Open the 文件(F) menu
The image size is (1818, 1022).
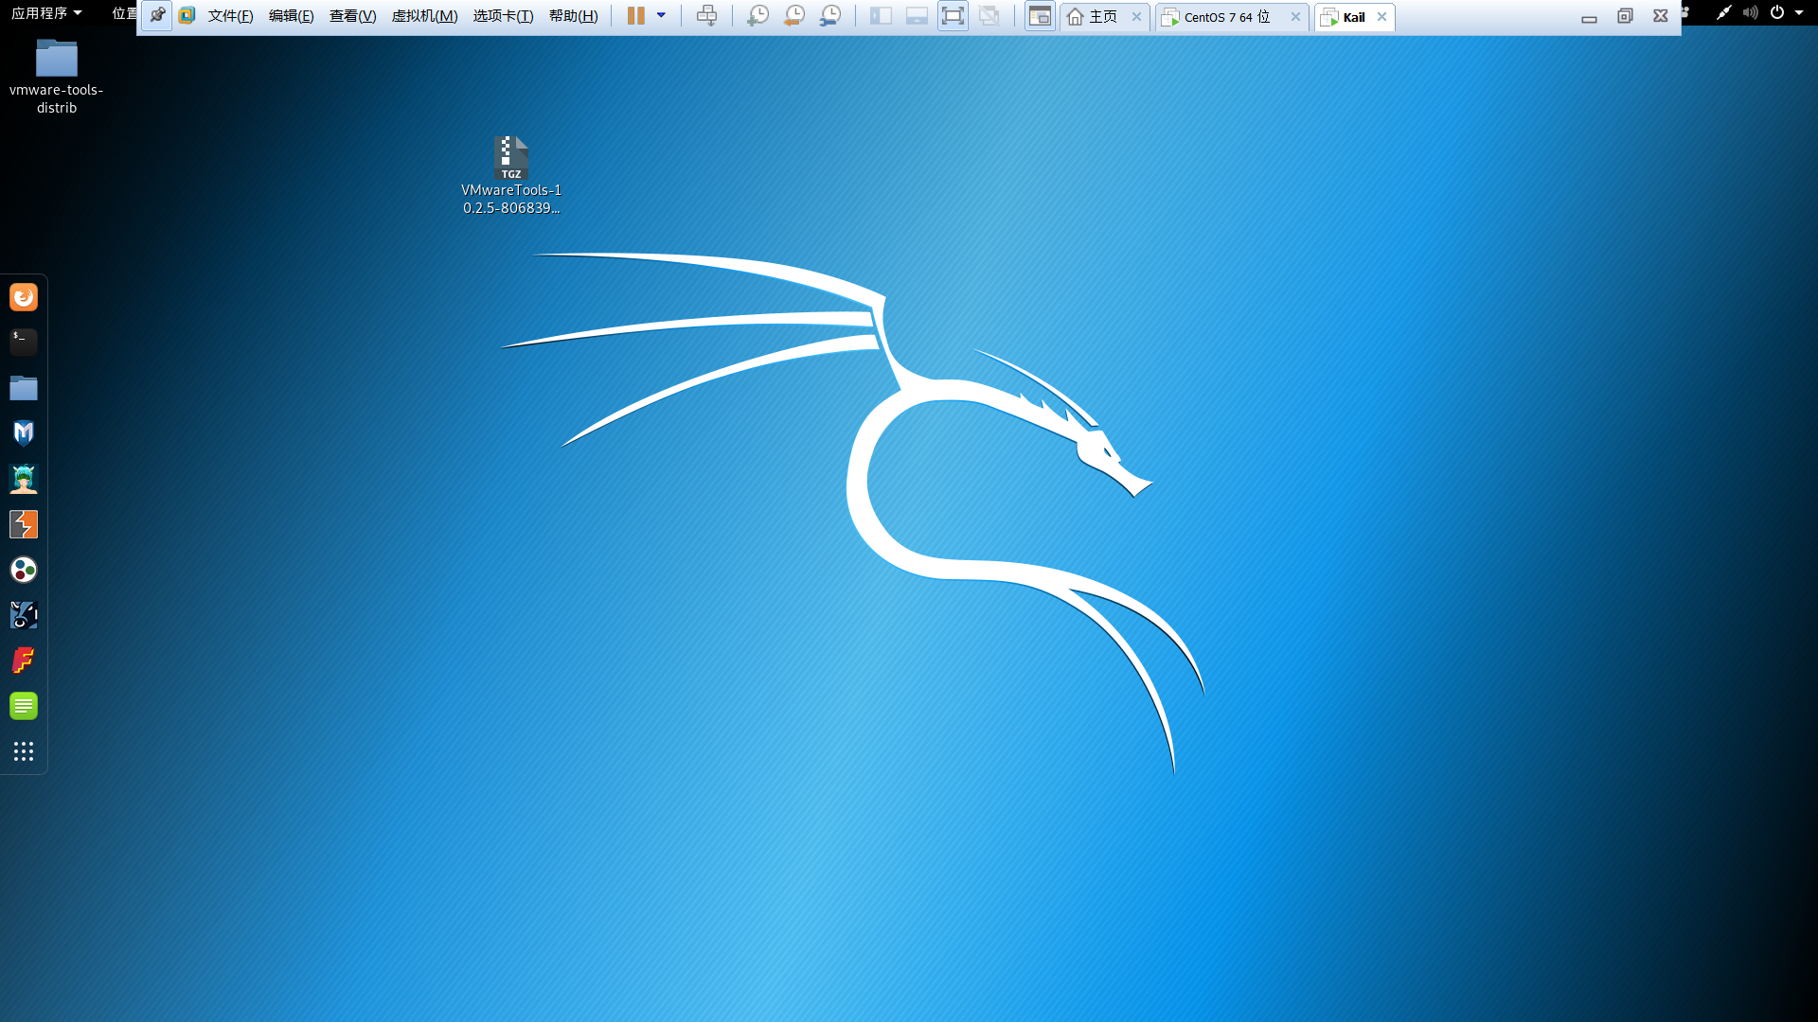tap(230, 16)
